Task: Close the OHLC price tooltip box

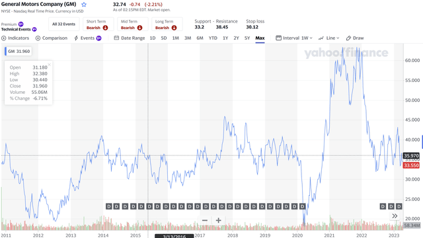Action: [49, 65]
